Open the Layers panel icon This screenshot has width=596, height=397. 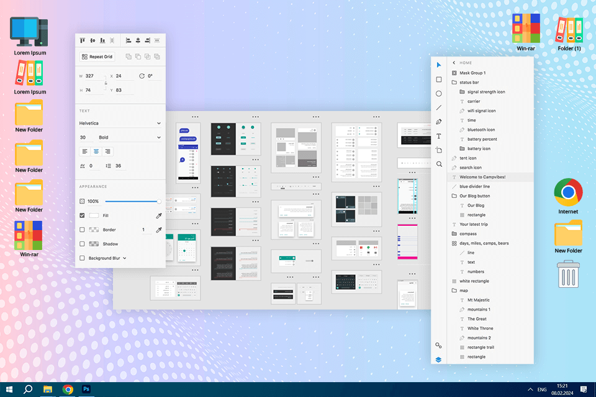pyautogui.click(x=439, y=360)
